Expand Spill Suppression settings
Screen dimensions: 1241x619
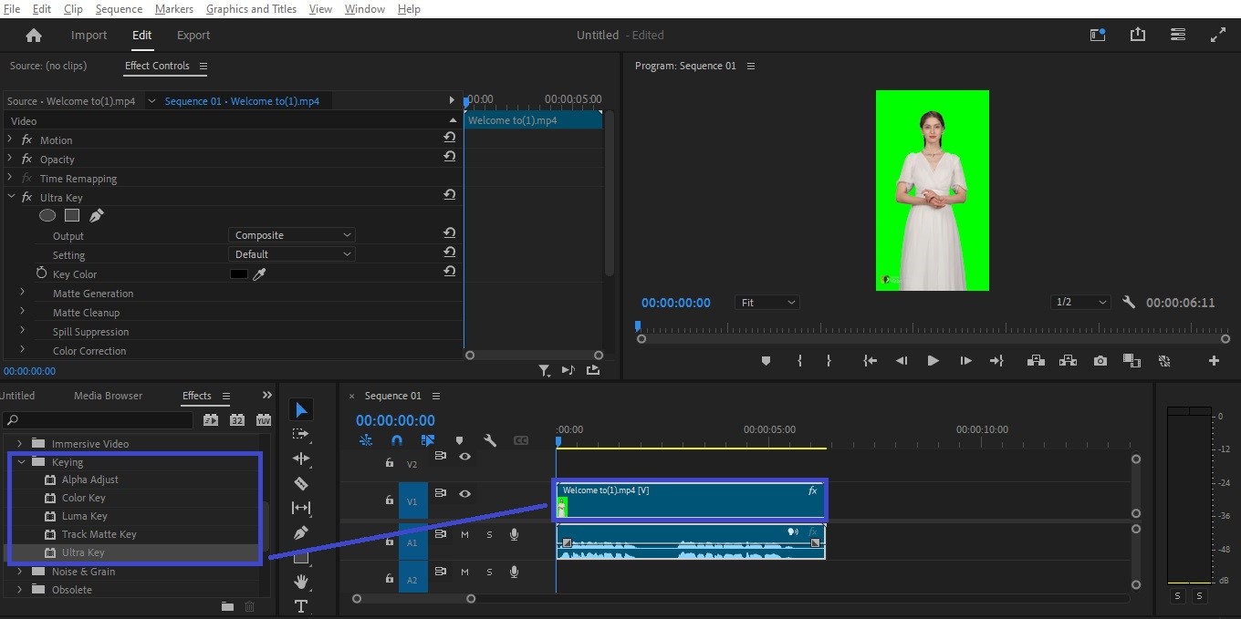(22, 331)
